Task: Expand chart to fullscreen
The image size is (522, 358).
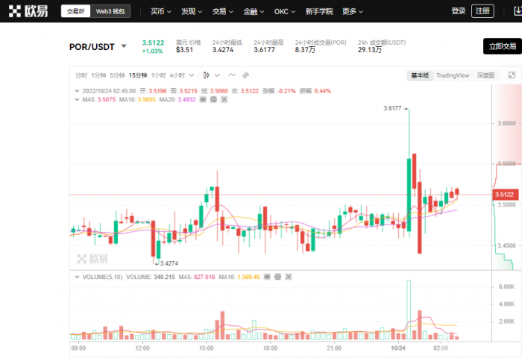Action: tap(512, 75)
